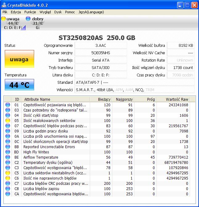Click the SATA/300 transfer mode field

point(101,68)
